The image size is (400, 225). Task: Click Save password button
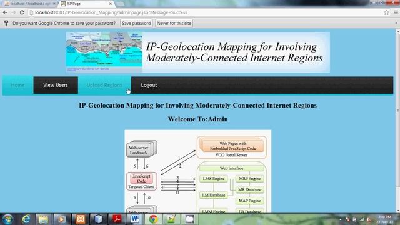(x=136, y=23)
